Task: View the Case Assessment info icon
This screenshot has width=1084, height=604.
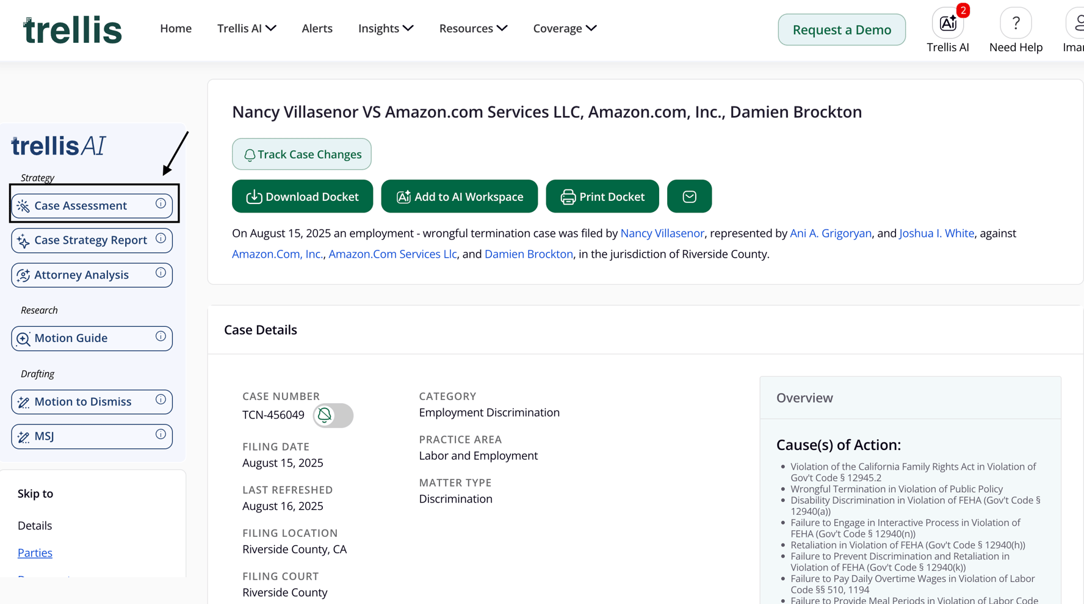Action: point(160,203)
